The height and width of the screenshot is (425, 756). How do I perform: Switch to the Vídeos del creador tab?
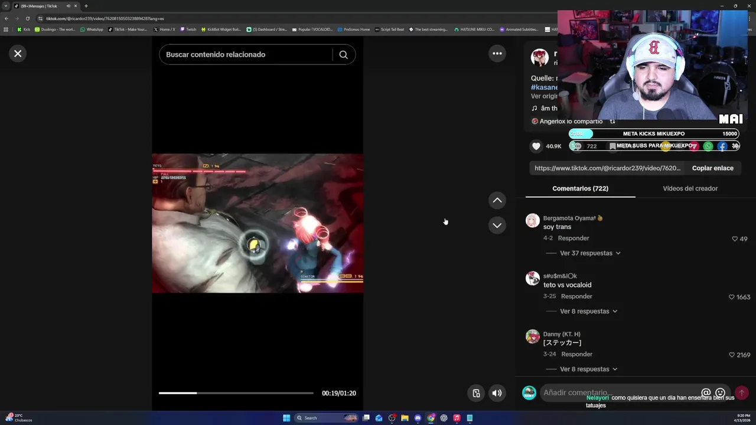point(690,188)
